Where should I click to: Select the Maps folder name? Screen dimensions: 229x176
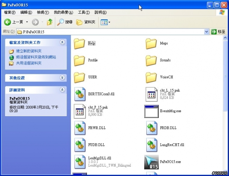[x=164, y=43]
